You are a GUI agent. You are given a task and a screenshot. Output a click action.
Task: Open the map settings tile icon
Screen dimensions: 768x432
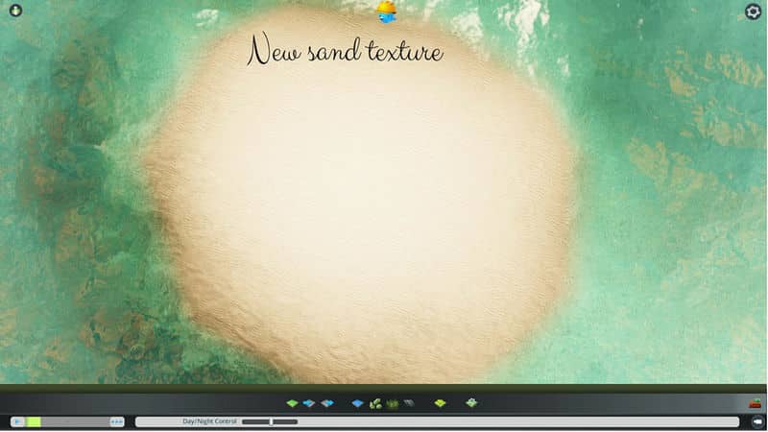point(471,403)
